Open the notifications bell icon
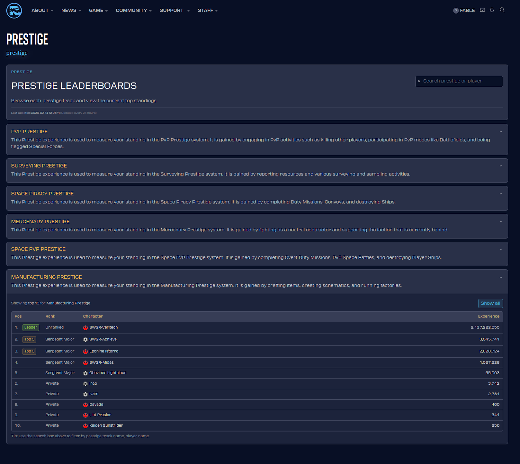520x464 pixels. (492, 10)
